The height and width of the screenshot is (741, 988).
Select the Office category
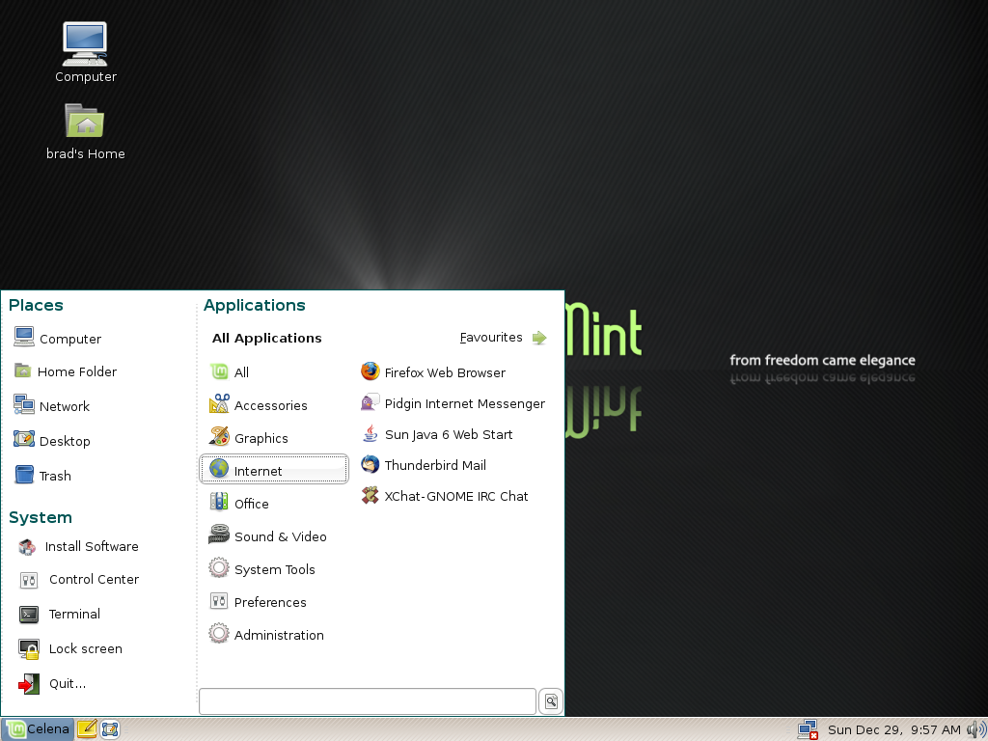click(273, 503)
